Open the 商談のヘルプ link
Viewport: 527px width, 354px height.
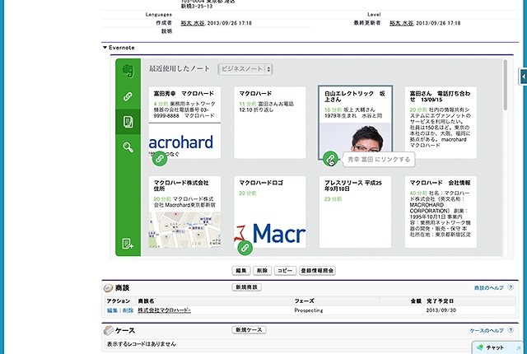pos(488,288)
